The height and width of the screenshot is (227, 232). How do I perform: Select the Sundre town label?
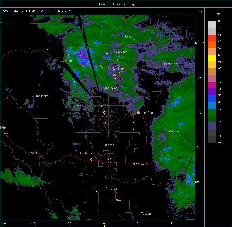tap(79, 105)
